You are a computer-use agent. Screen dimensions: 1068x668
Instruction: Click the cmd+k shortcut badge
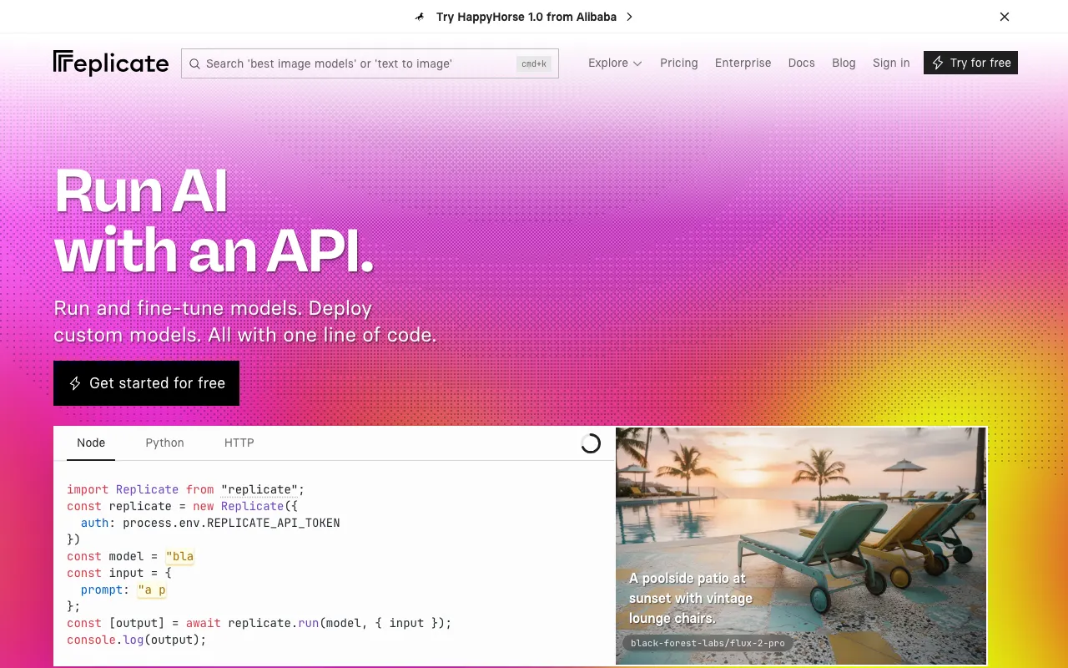534,63
